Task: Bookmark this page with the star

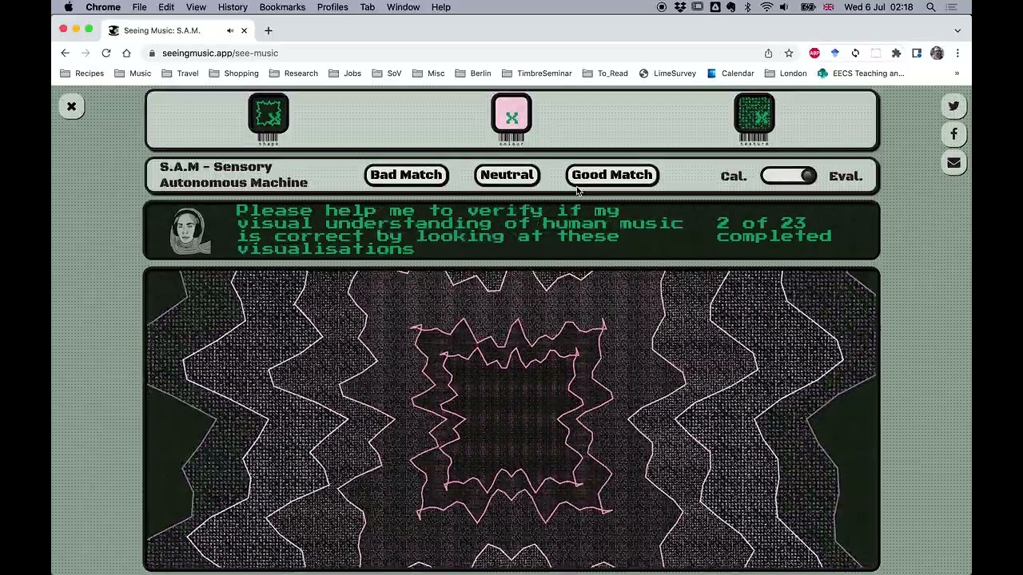Action: [x=789, y=53]
